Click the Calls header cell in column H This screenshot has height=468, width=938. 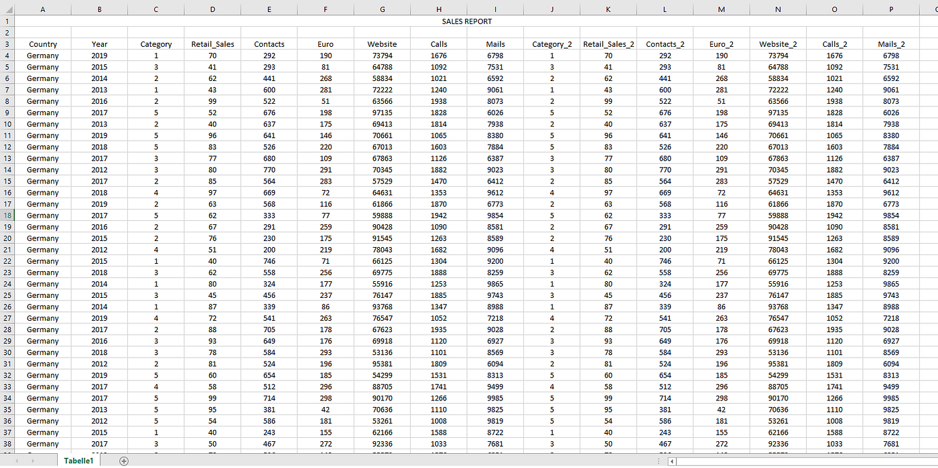pyautogui.click(x=439, y=44)
